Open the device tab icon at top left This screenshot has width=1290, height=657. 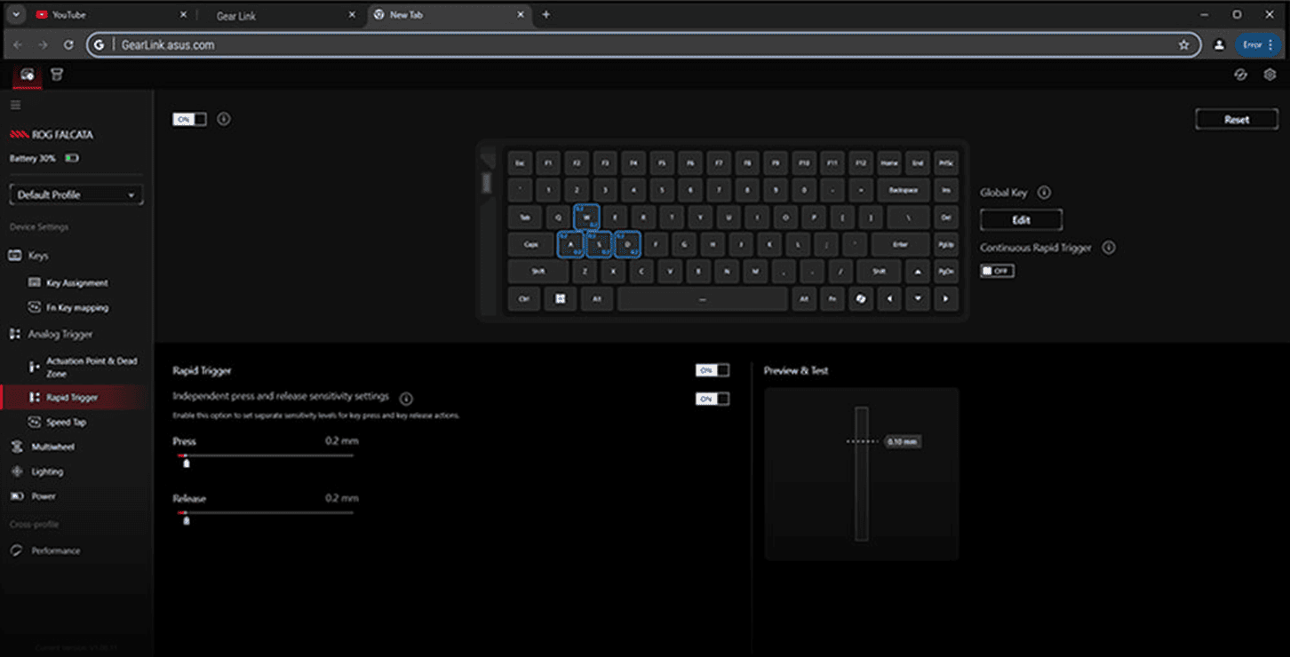pyautogui.click(x=28, y=75)
